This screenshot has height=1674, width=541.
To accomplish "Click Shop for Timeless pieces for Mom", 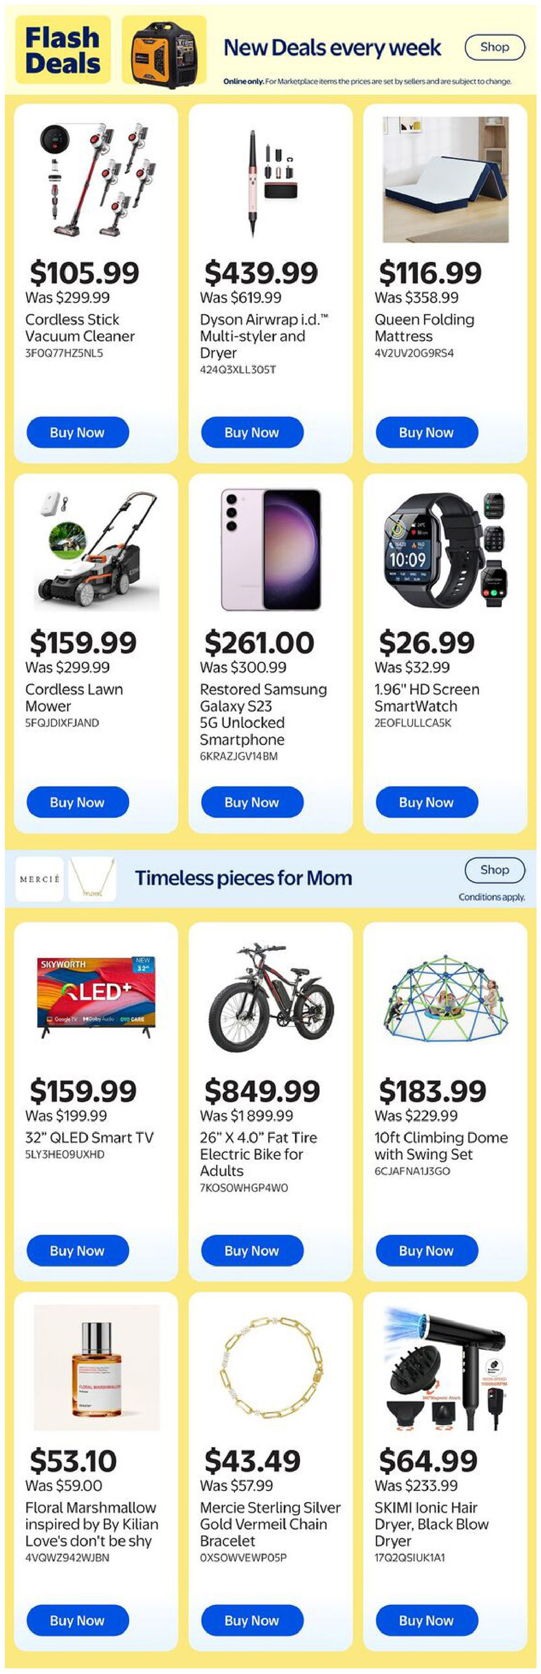I will tap(495, 870).
